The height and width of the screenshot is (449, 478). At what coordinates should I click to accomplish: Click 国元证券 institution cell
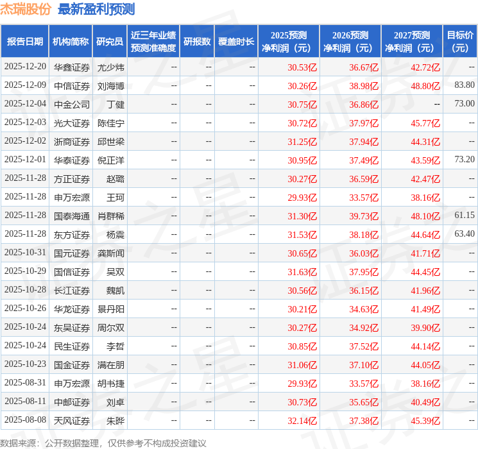(x=72, y=253)
